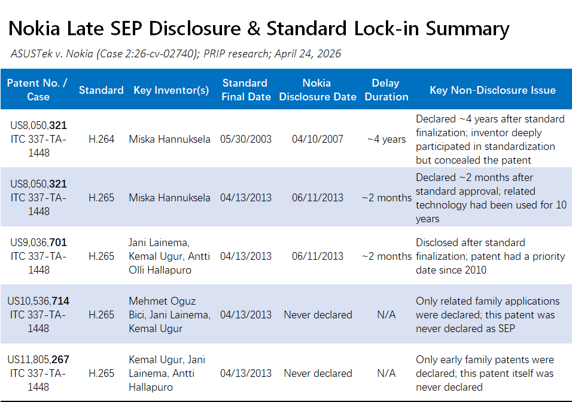
Task: Click the issue cell about the 2010 priority date
Action: point(490,256)
